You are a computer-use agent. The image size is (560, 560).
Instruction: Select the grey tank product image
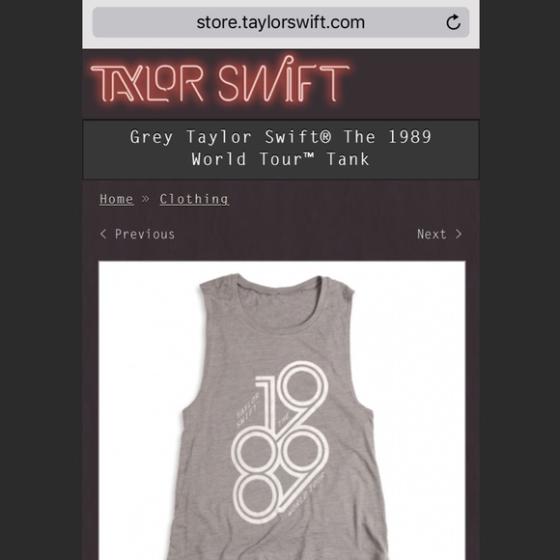[282, 410]
